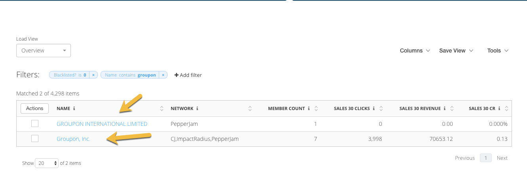Image resolution: width=527 pixels, height=172 pixels.
Task: Expand the Columns dropdown menu
Action: click(415, 50)
